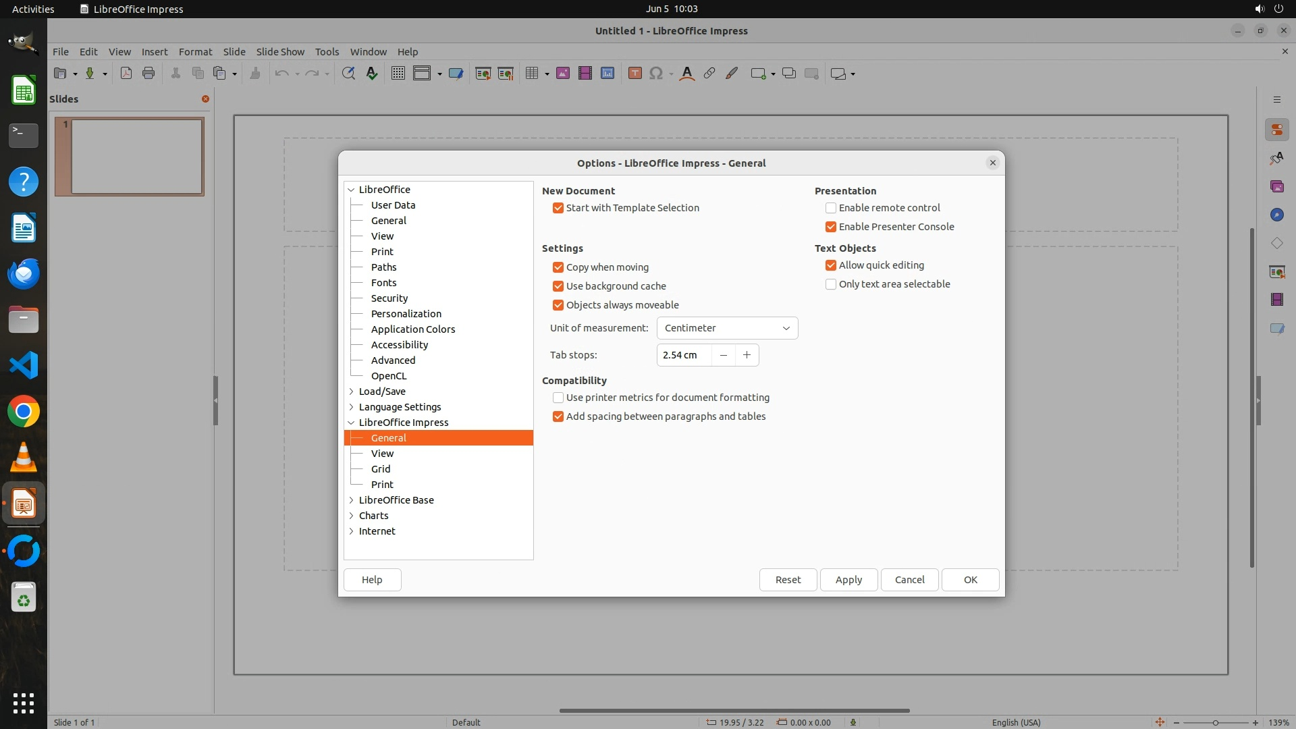Open the sidebar Navigator icon
This screenshot has width=1296, height=729.
pyautogui.click(x=1276, y=215)
